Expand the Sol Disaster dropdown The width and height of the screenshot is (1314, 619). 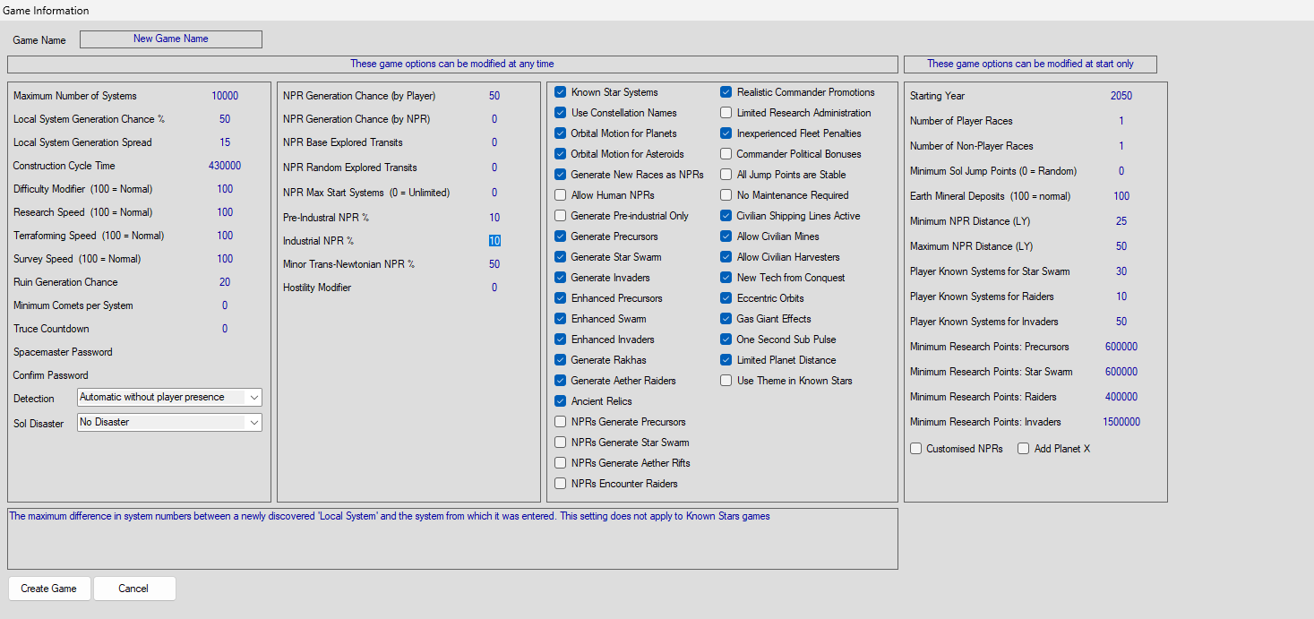[x=169, y=422]
